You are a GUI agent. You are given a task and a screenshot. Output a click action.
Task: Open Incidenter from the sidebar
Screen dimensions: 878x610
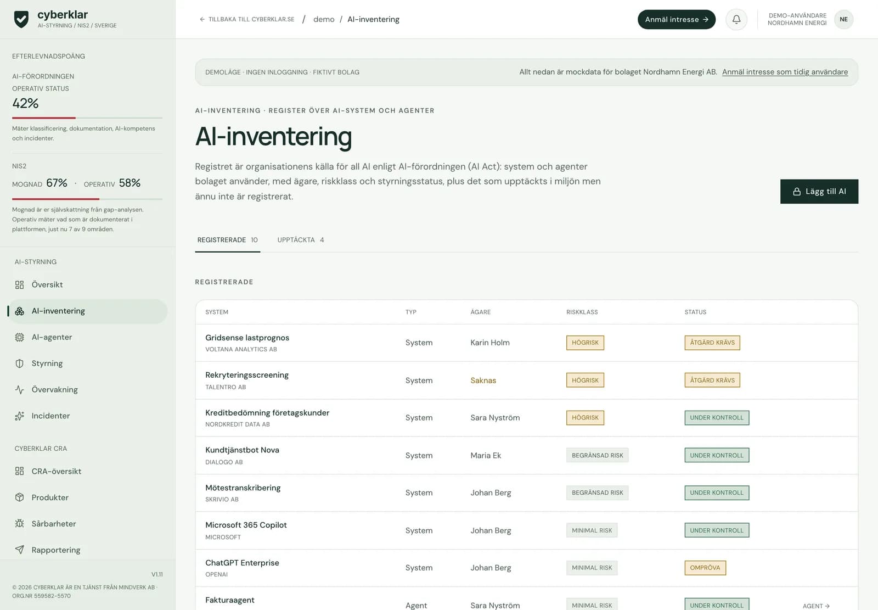coord(88,416)
